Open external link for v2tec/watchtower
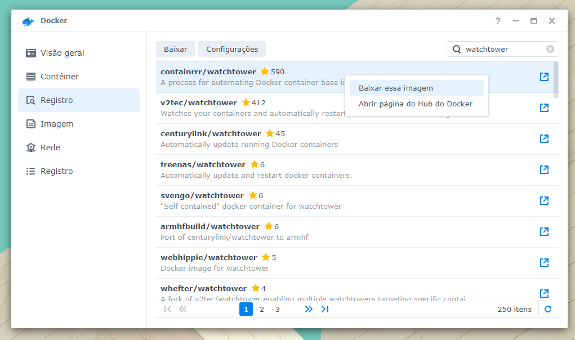The height and width of the screenshot is (340, 575). (544, 108)
